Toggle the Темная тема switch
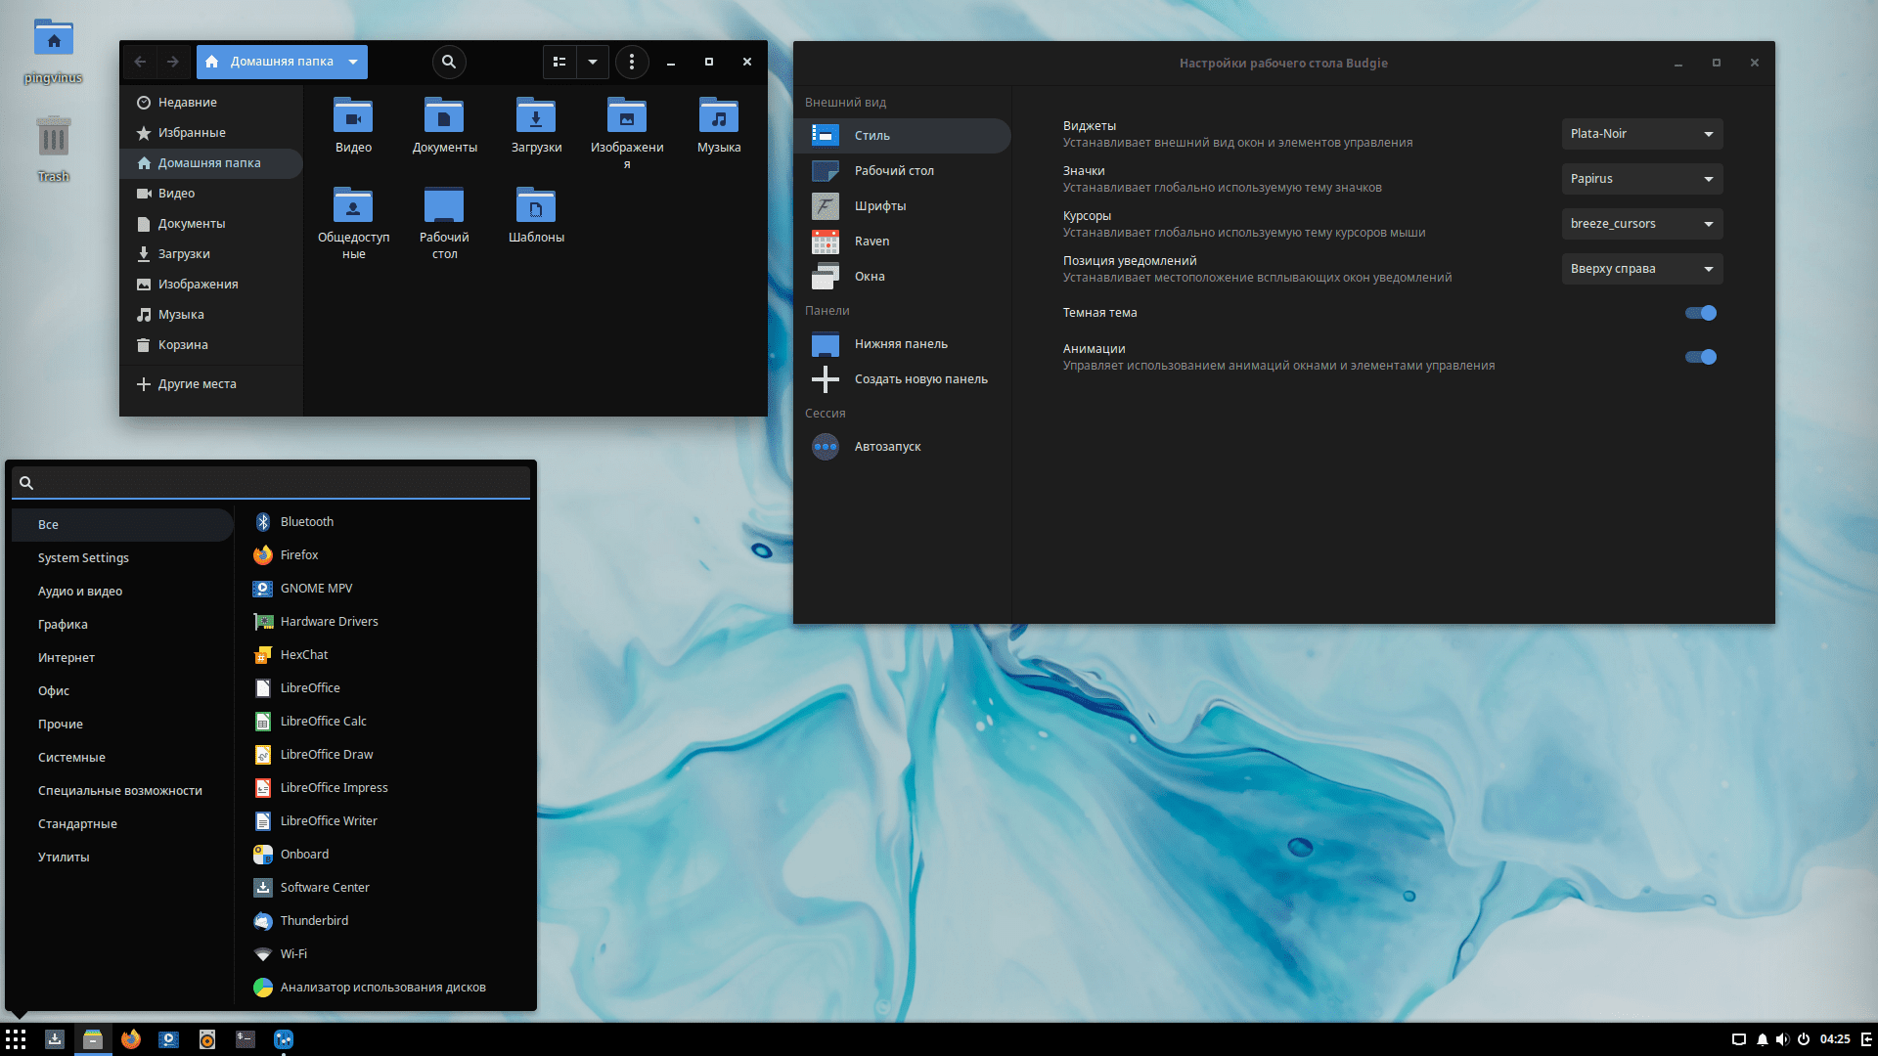Viewport: 1878px width, 1056px height. (1701, 313)
